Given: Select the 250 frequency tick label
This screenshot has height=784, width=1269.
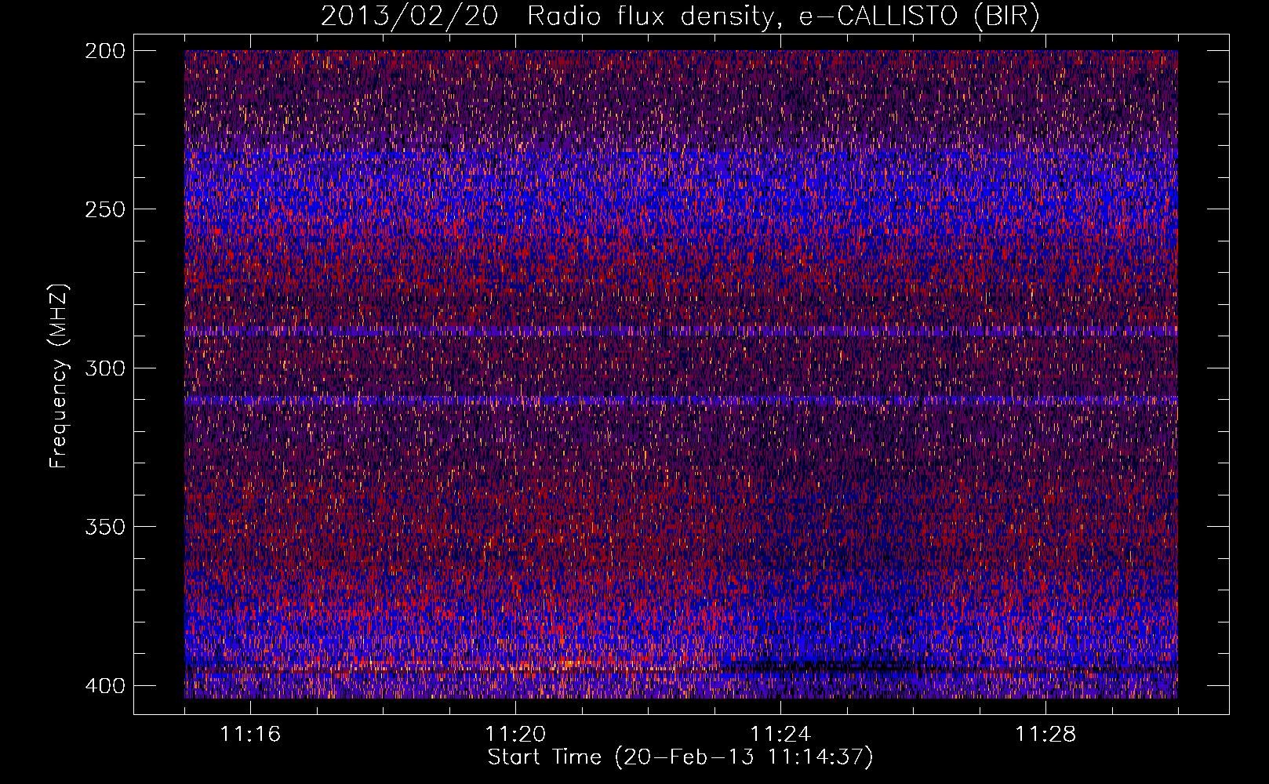Looking at the screenshot, I should (x=104, y=209).
